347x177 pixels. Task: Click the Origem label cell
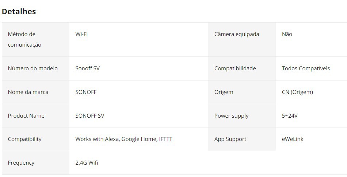tap(224, 92)
